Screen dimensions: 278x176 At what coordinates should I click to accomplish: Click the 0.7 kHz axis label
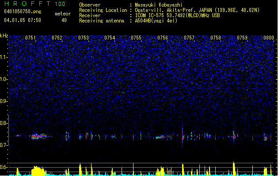pyautogui.click(x=4, y=145)
